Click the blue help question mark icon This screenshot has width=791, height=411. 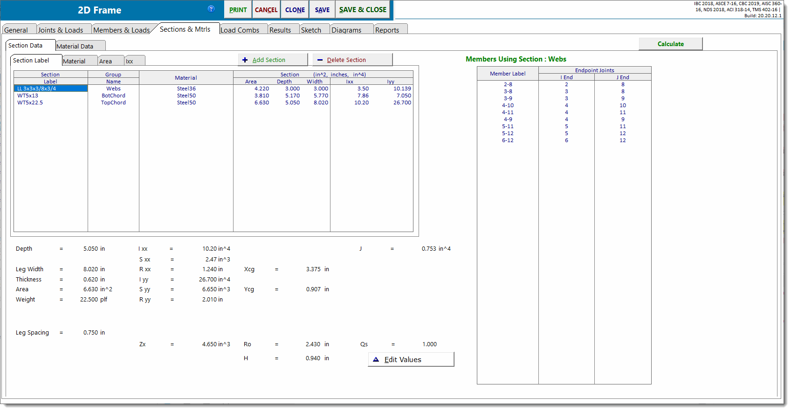click(x=211, y=9)
